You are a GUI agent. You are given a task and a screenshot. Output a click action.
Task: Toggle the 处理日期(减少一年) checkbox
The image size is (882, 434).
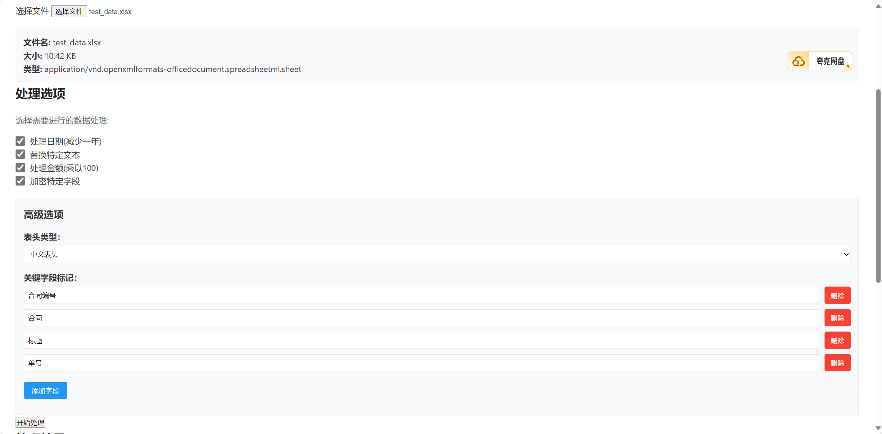pos(20,141)
